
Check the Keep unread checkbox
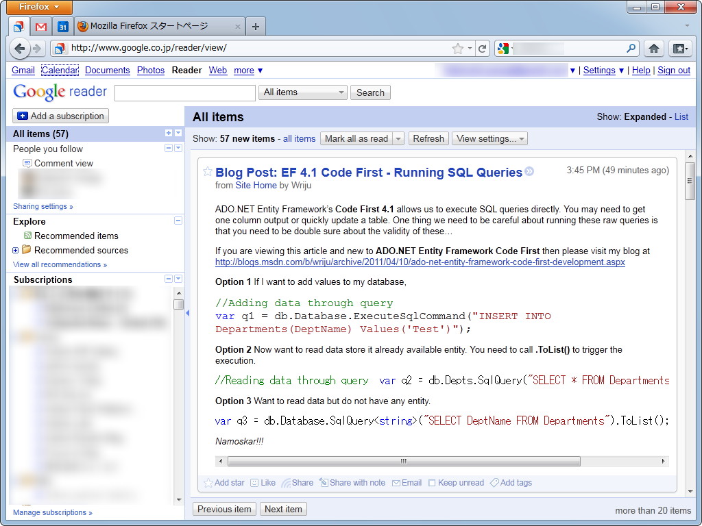(432, 483)
